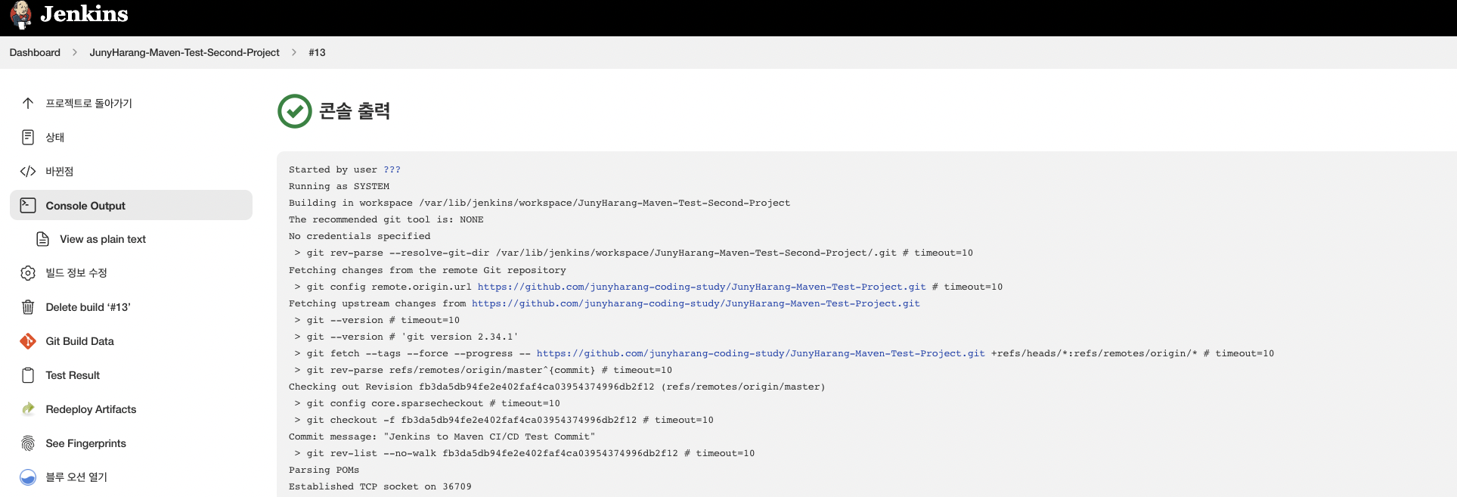Click 'Building in workspace' console line
This screenshot has width=1457, height=497.
pos(539,203)
